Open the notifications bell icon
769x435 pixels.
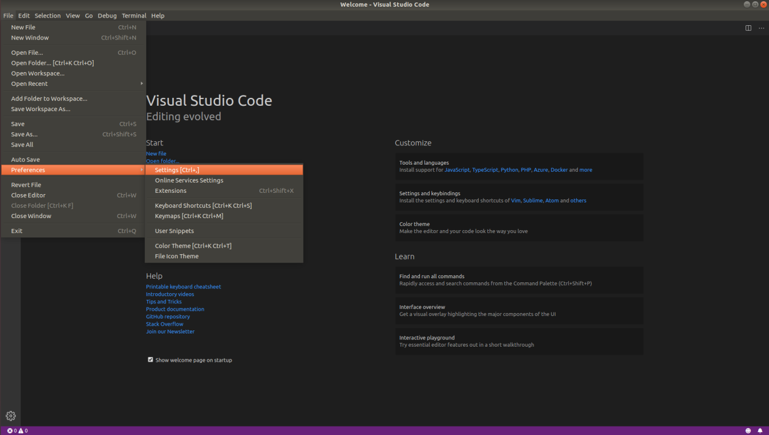pos(760,431)
